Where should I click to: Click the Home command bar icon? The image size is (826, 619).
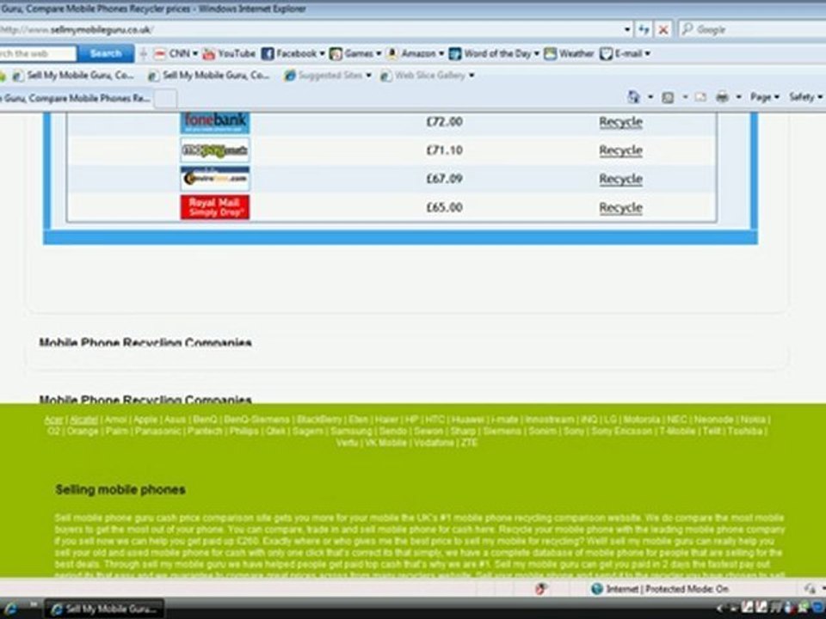(x=634, y=97)
